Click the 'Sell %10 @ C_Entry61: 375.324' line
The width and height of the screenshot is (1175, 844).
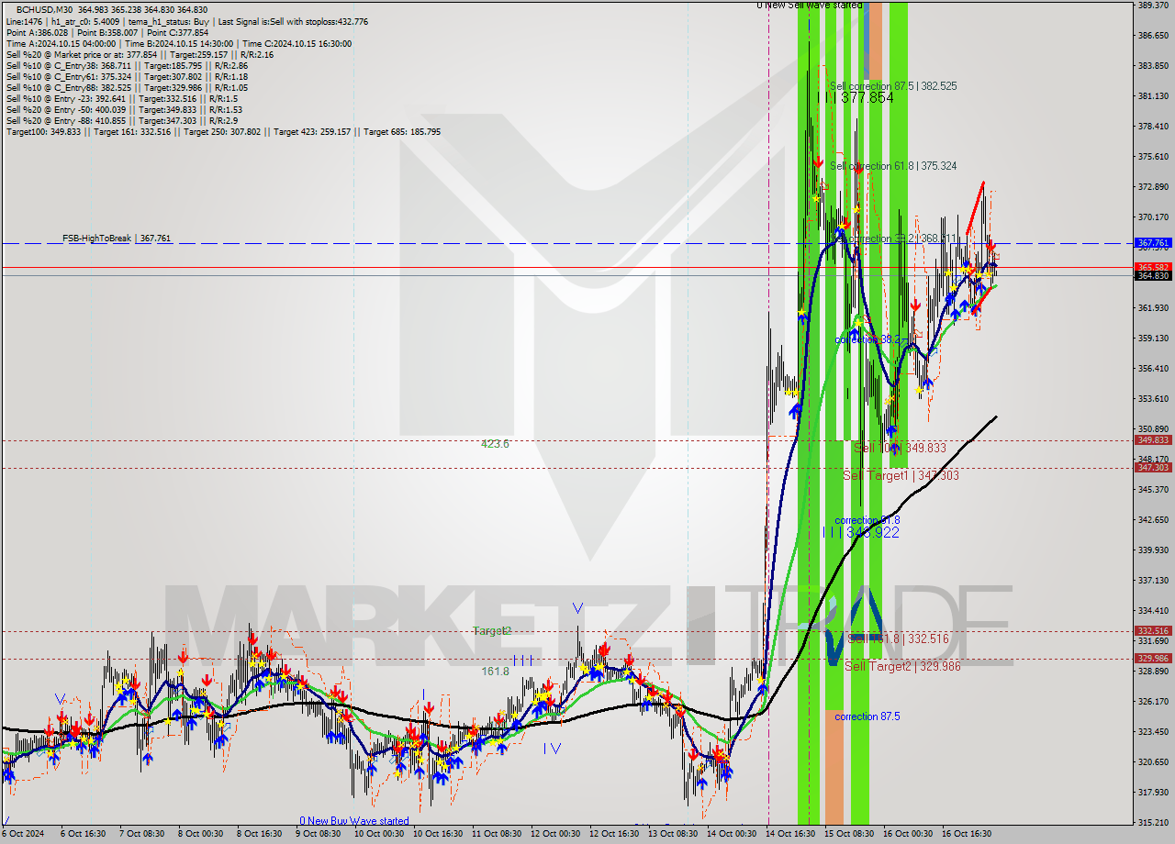[x=127, y=76]
